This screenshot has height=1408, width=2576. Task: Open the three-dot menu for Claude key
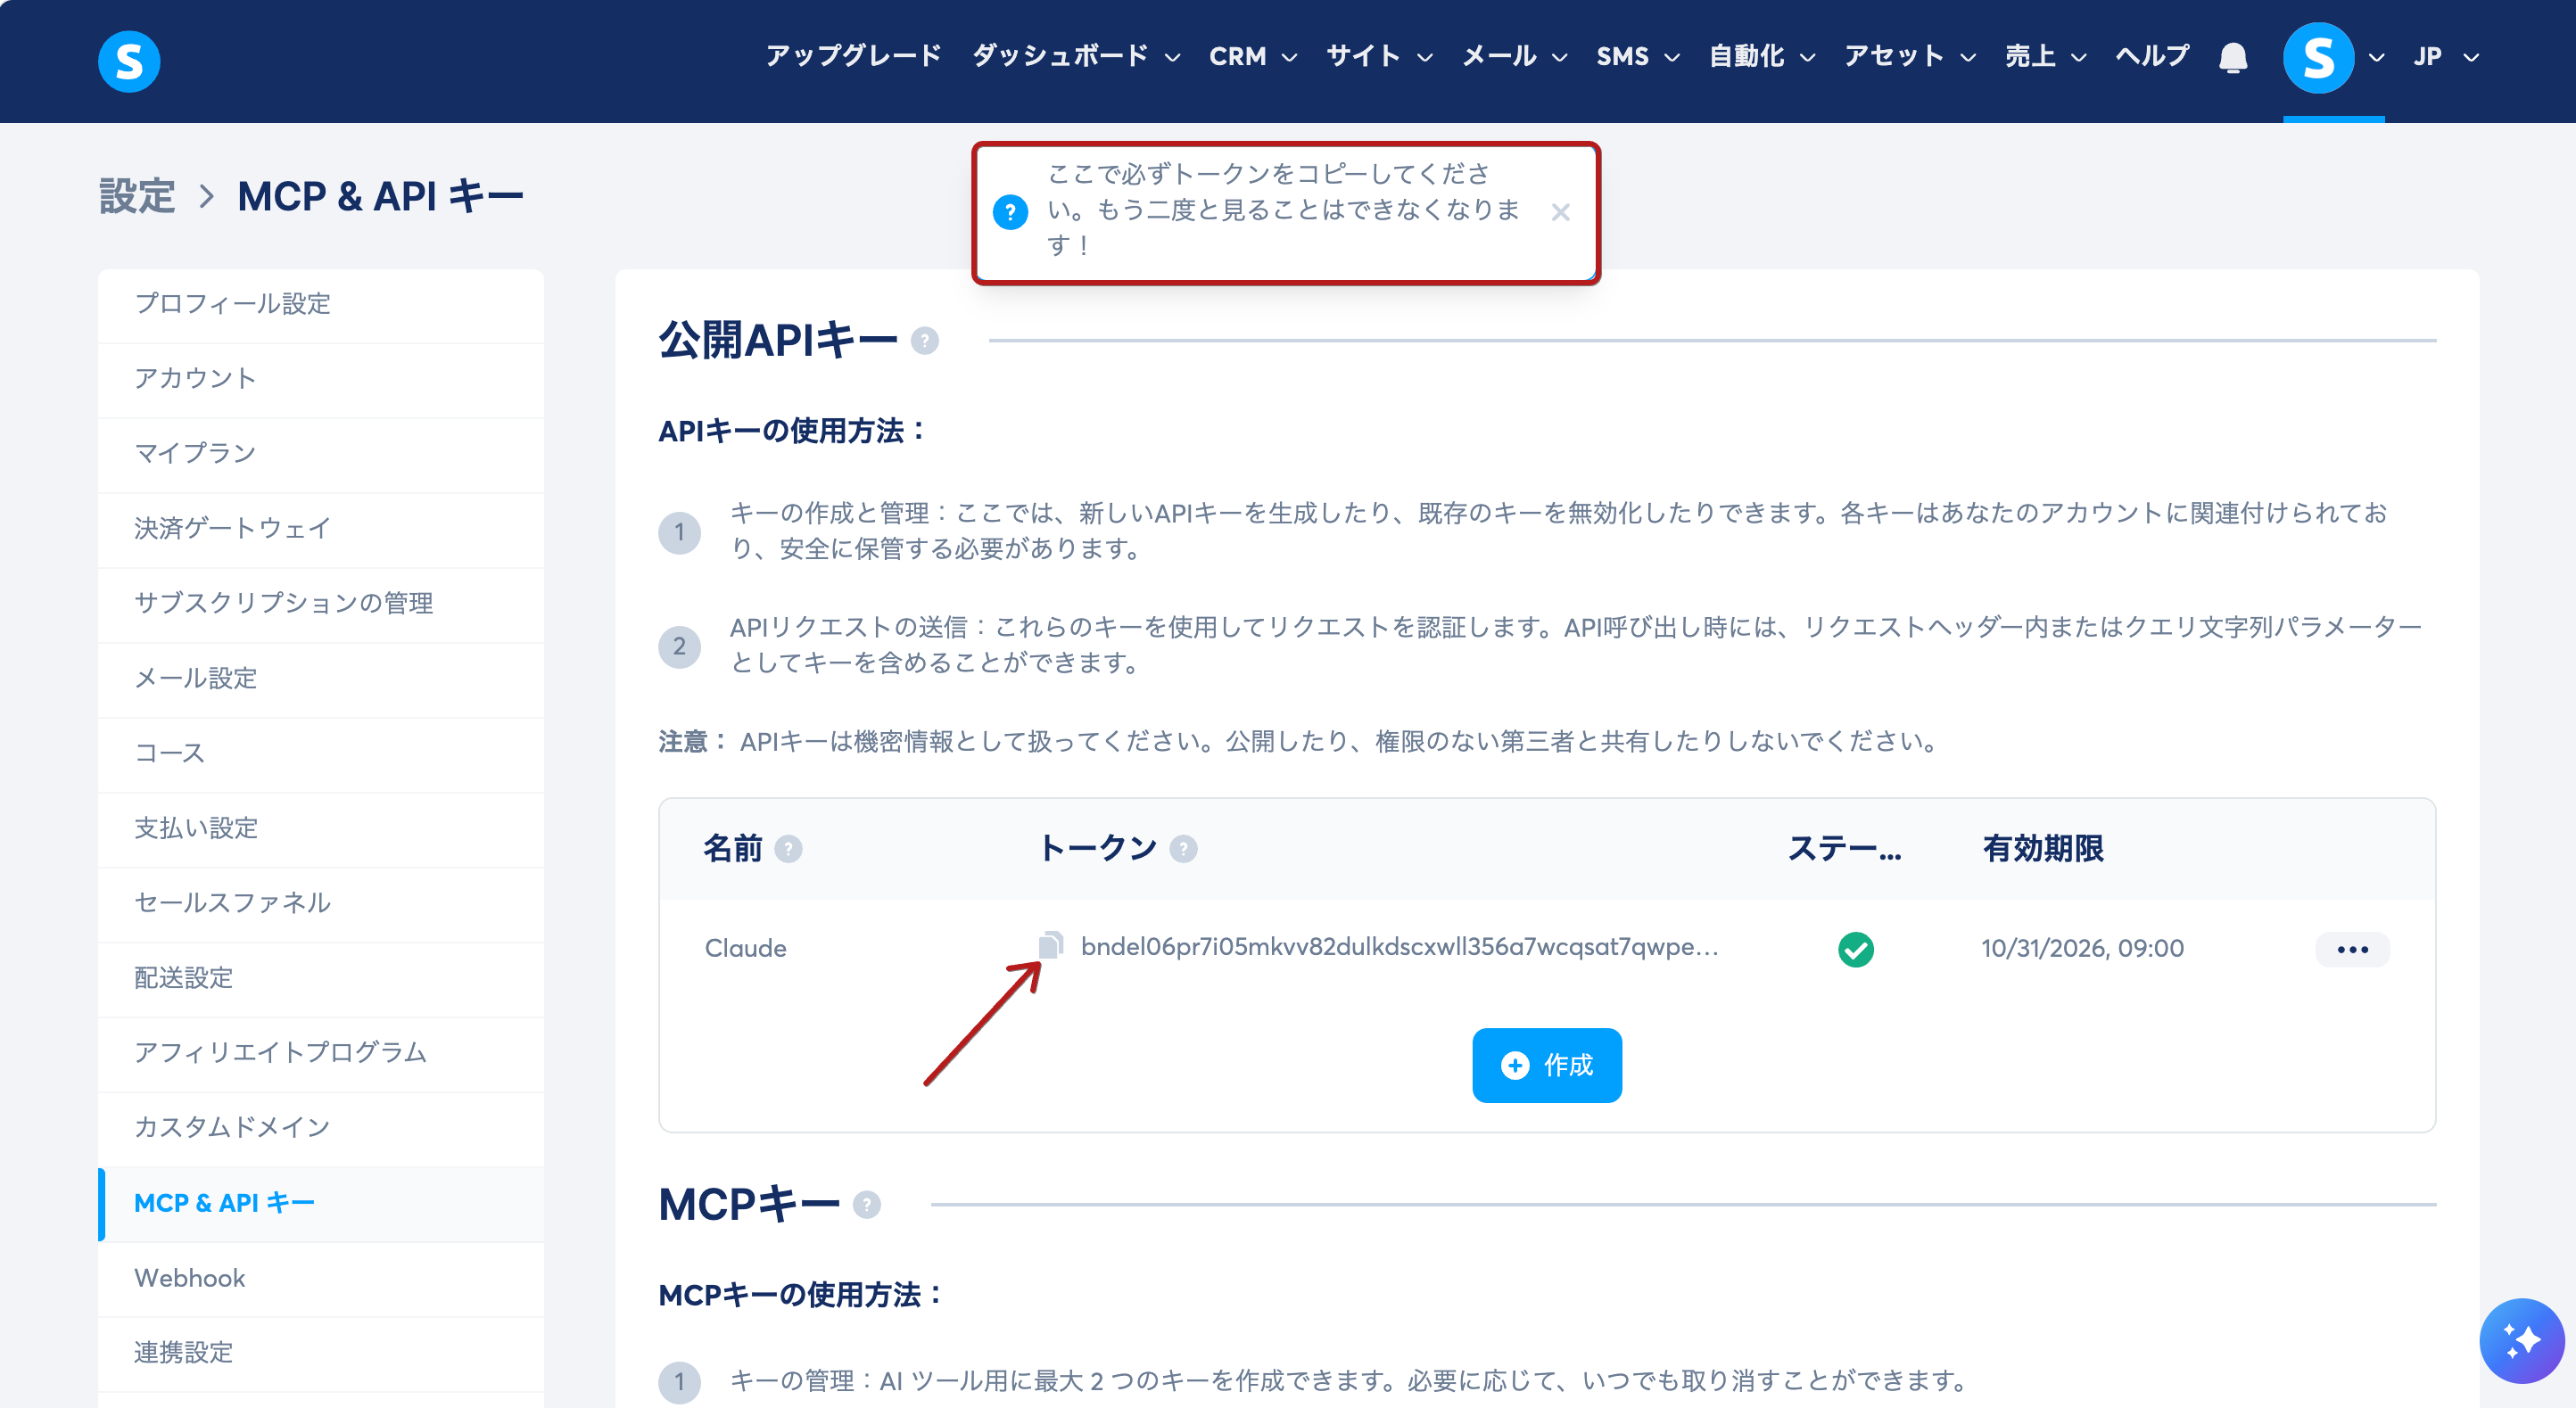click(x=2352, y=949)
